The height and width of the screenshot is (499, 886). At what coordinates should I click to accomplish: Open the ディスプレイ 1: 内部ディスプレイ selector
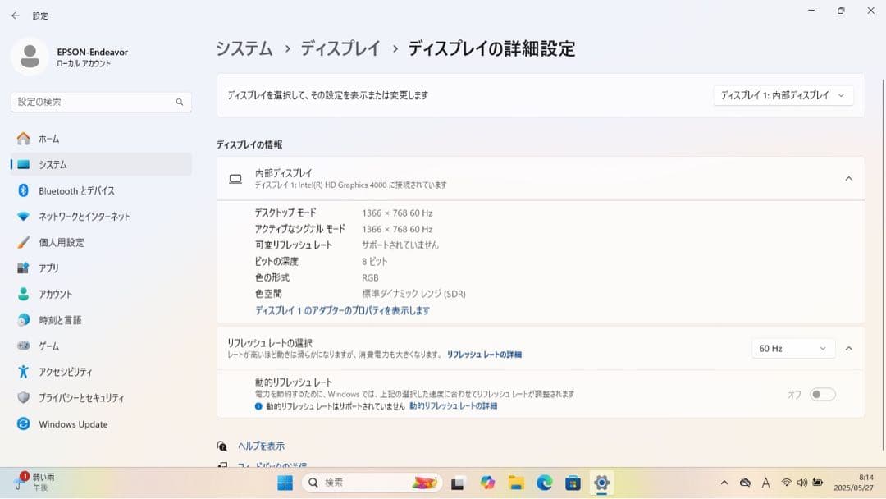(783, 95)
